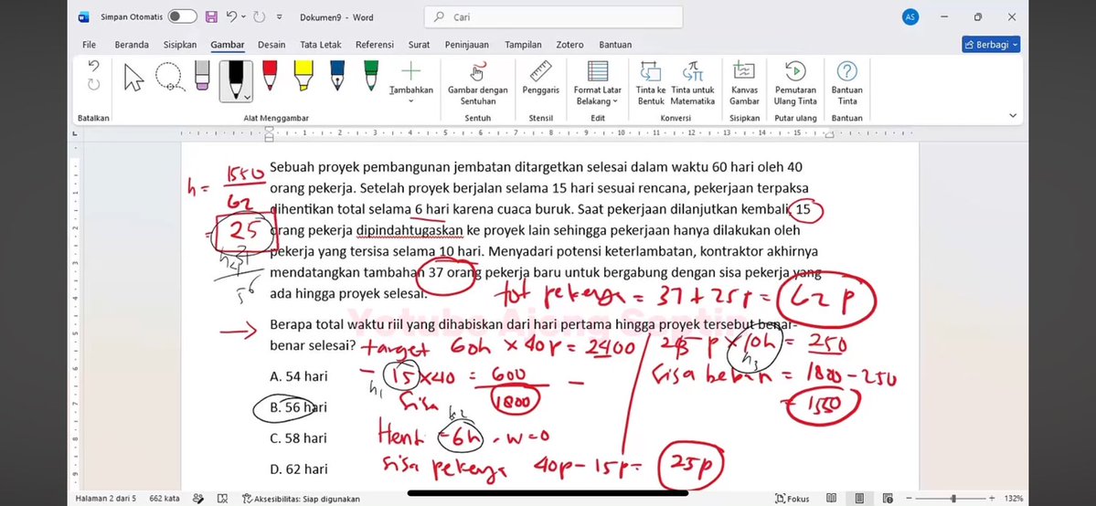Image resolution: width=1096 pixels, height=506 pixels.
Task: Switch to the Beranda tab
Action: (x=132, y=45)
